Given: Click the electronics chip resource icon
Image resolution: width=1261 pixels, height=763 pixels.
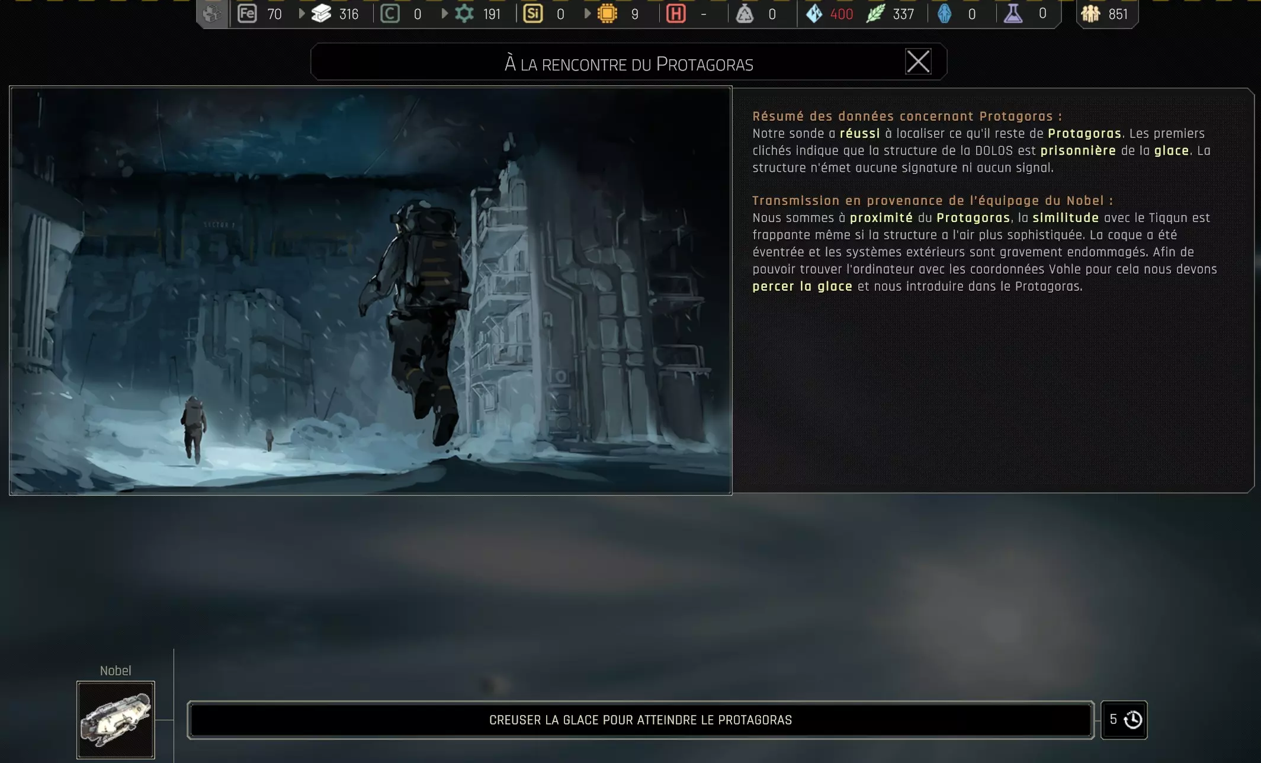Looking at the screenshot, I should click(x=607, y=14).
